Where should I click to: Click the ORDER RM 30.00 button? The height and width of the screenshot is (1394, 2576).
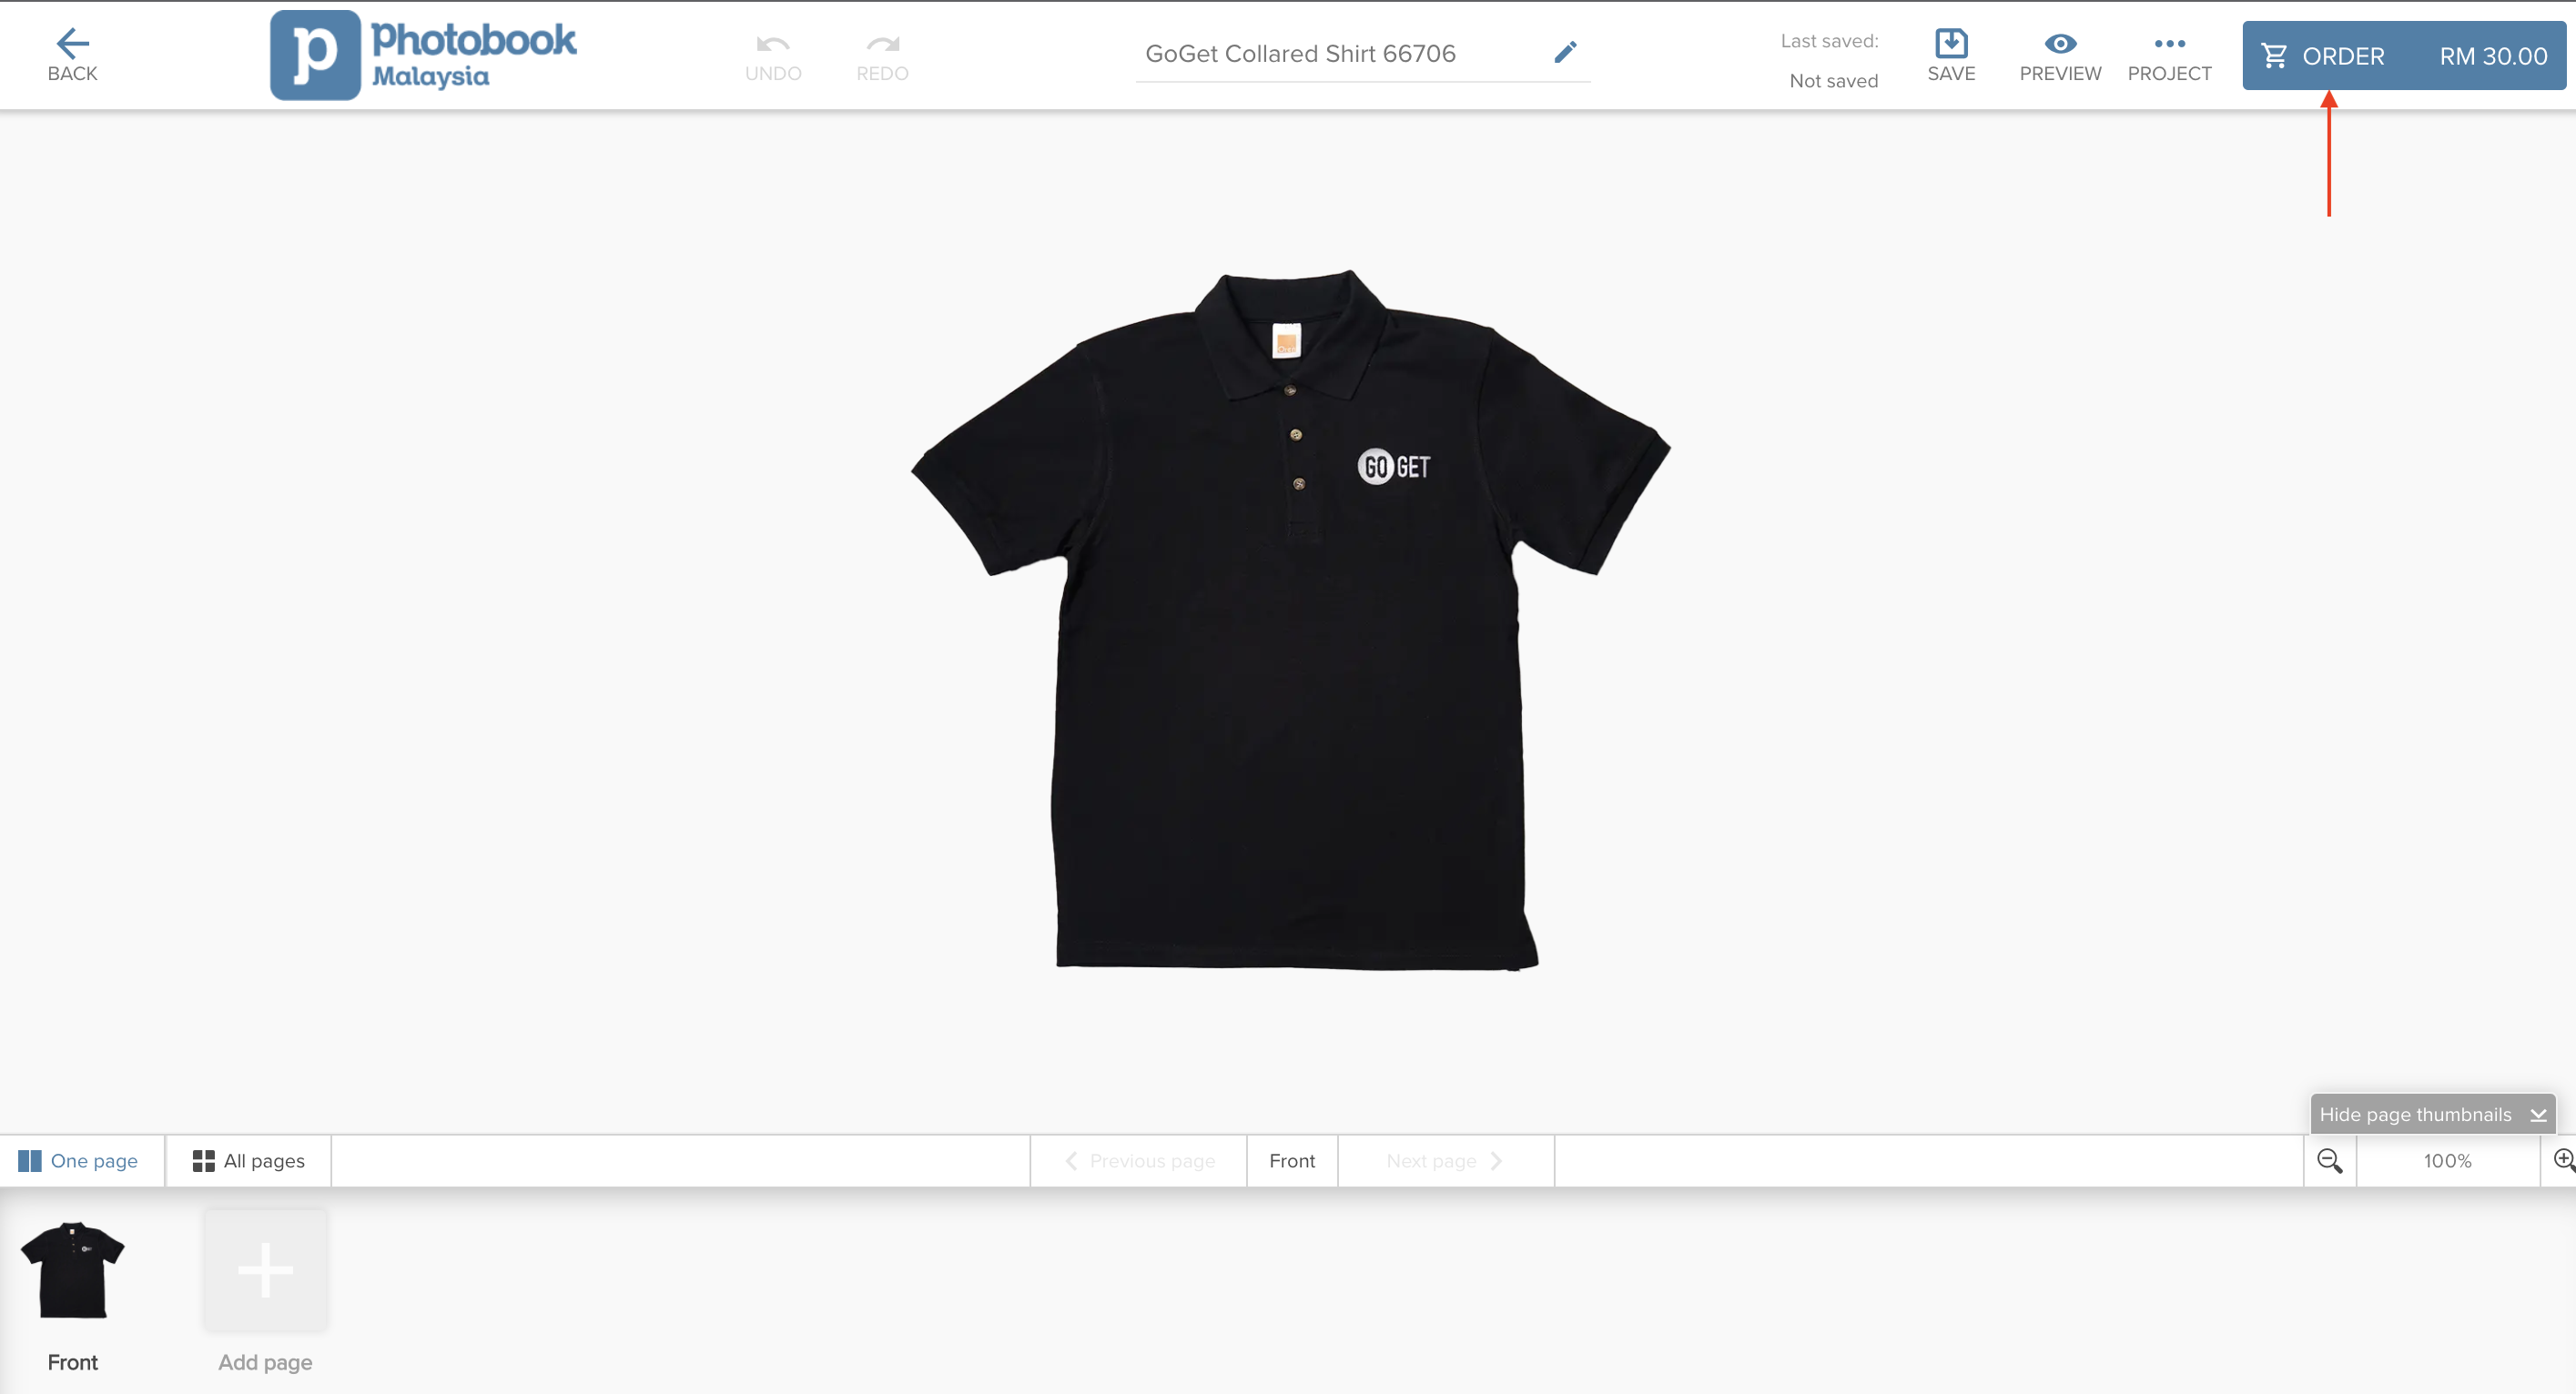coord(2404,56)
